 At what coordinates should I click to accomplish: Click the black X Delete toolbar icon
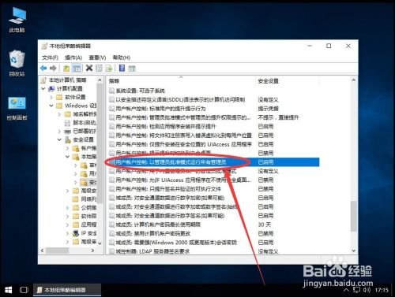click(x=89, y=68)
